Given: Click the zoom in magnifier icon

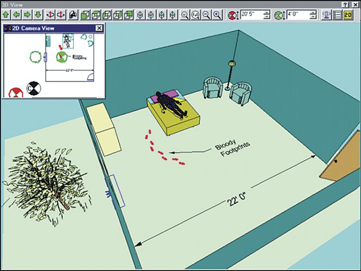Looking at the screenshot, I should click(217, 15).
